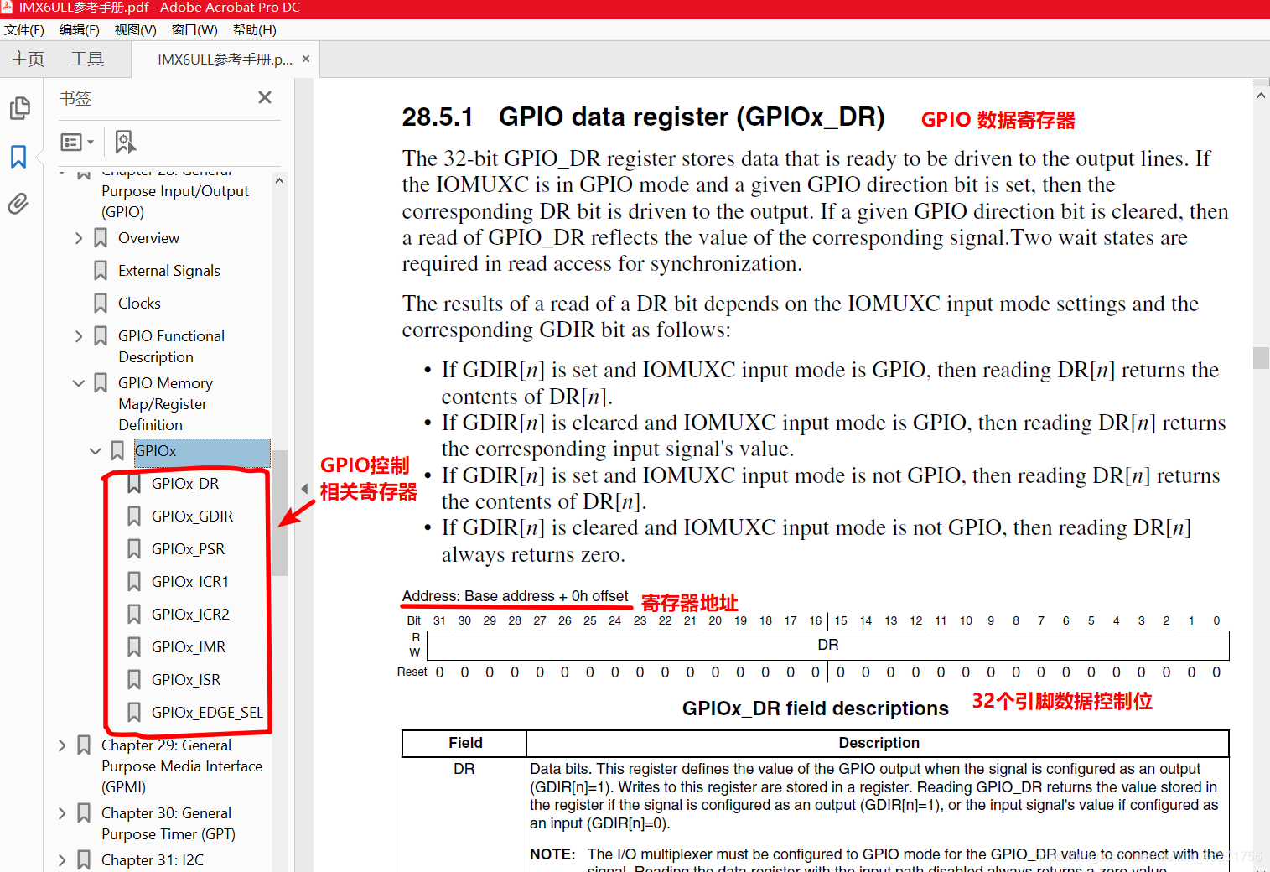This screenshot has height=872, width=1270.
Task: Open Chapter 31: I2C bookmark
Action: point(153,860)
